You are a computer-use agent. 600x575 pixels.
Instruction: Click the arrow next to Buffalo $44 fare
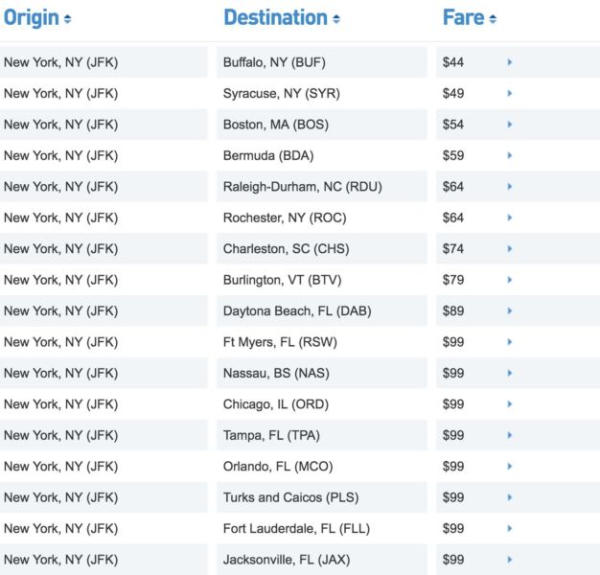[510, 63]
